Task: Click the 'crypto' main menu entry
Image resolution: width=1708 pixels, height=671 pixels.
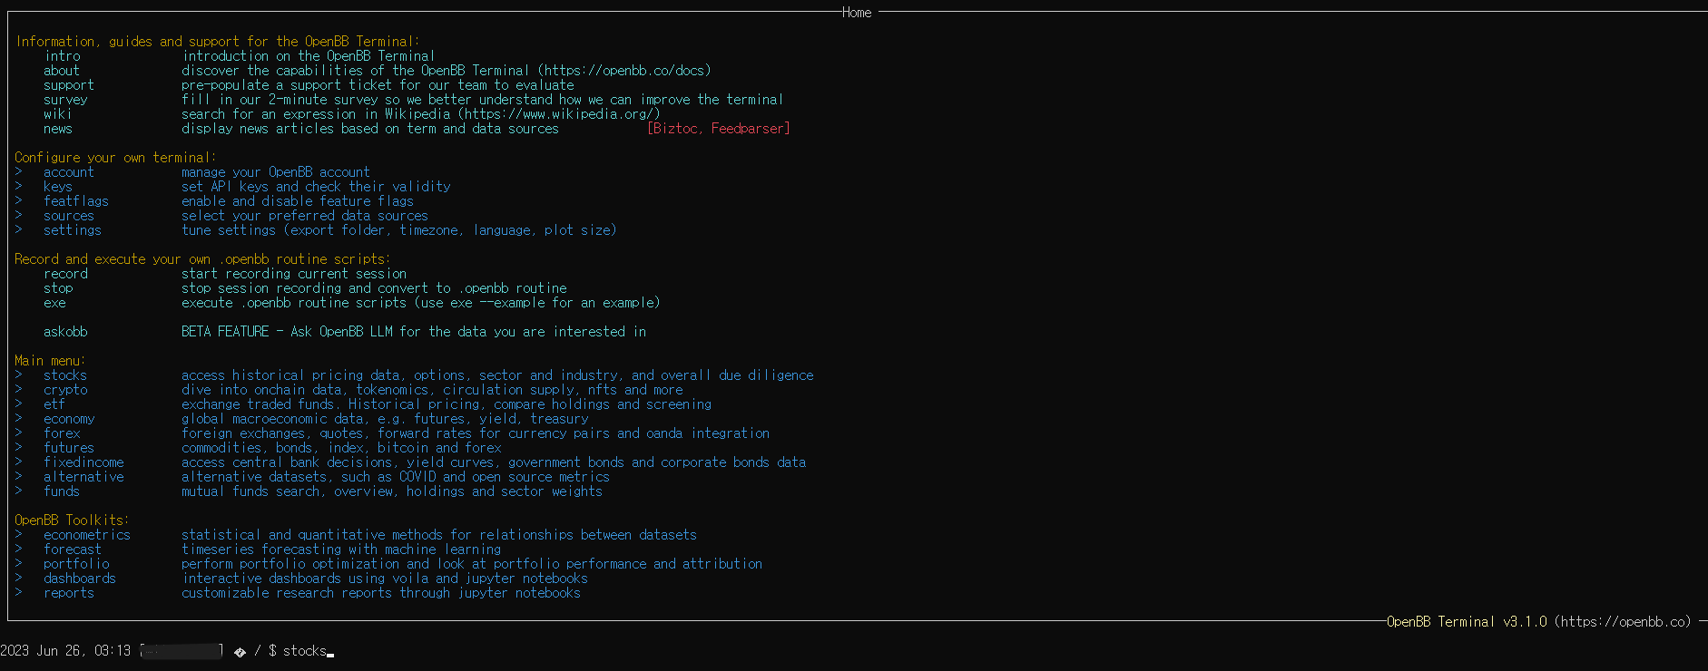Action: 65,390
